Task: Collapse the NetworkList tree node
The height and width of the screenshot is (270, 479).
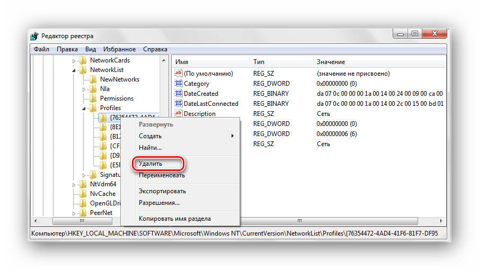Action: pos(74,70)
